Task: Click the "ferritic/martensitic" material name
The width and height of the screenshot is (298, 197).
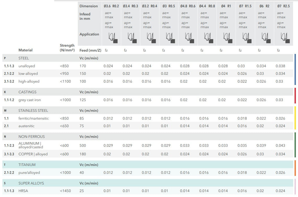Action: (x=34, y=118)
